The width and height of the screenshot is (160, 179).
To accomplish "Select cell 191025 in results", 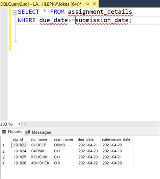I will click(x=20, y=157).
